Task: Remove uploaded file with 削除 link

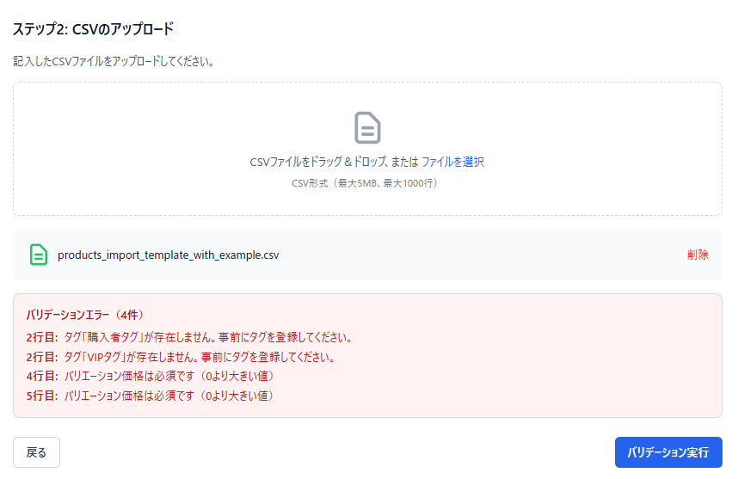Action: point(698,255)
